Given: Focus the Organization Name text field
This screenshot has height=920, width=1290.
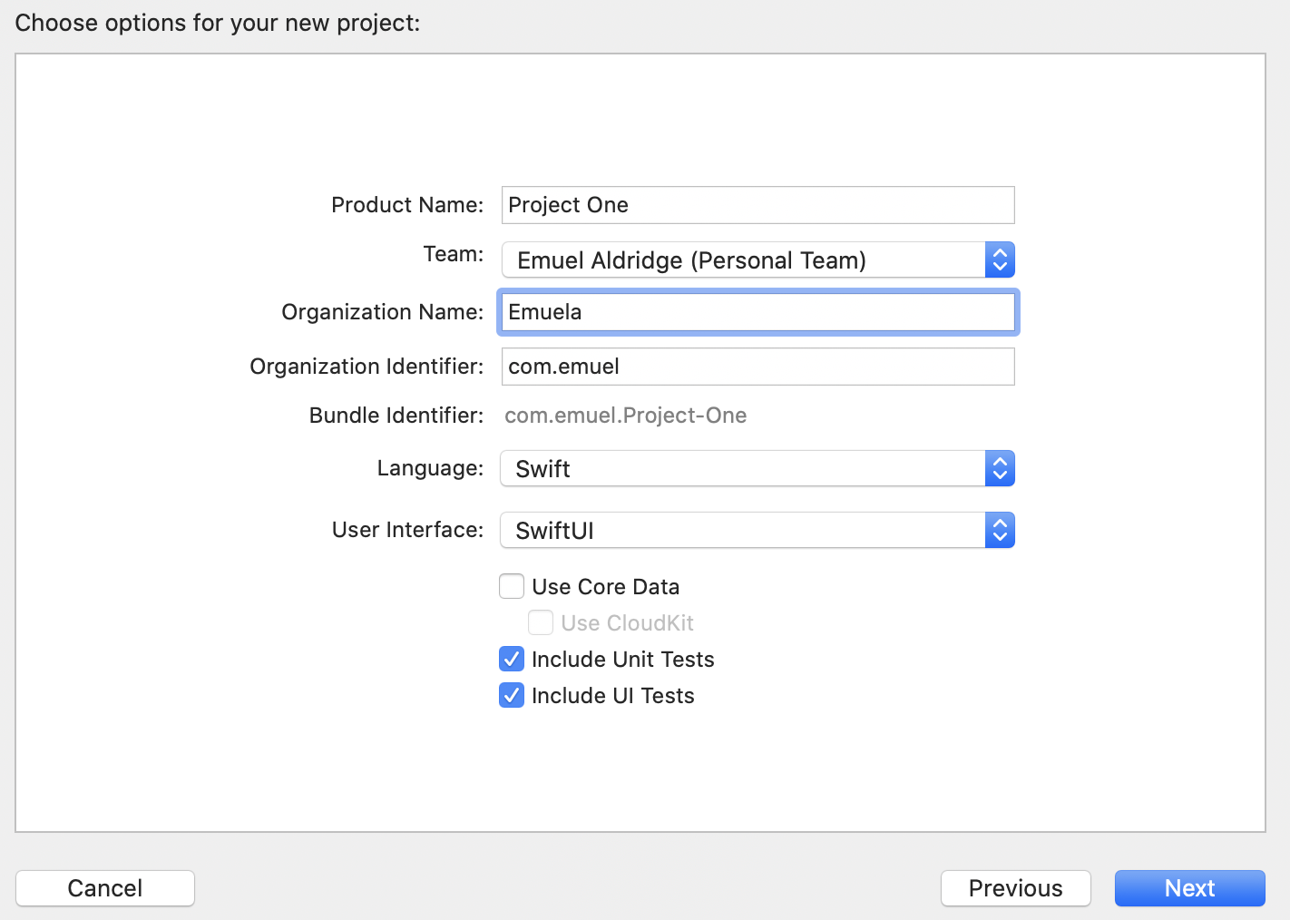Looking at the screenshot, I should tap(757, 312).
